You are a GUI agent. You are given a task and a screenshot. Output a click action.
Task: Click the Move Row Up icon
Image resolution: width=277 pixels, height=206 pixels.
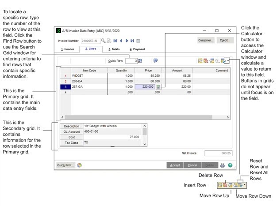(212, 60)
